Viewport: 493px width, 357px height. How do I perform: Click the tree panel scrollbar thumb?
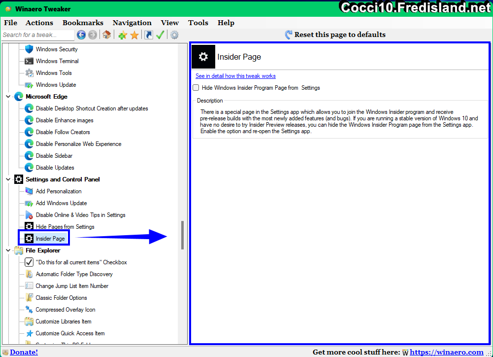[x=182, y=235]
